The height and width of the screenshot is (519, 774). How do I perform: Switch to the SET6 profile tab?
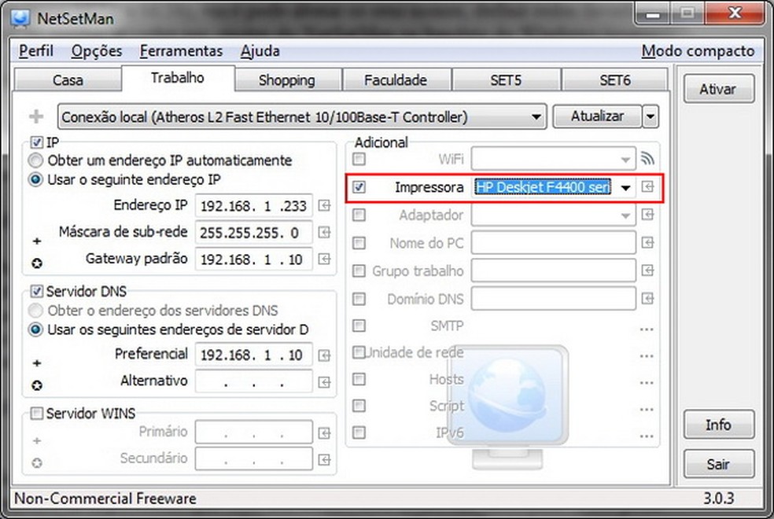[615, 80]
